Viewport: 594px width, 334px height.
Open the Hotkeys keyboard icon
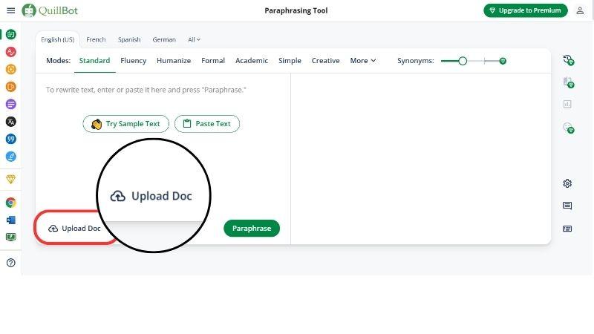tap(567, 229)
